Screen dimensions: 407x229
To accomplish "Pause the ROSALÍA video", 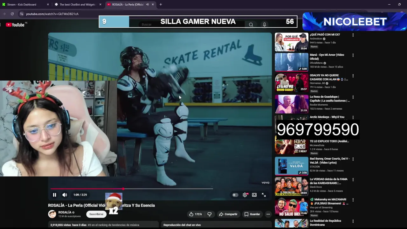I will click(x=54, y=195).
